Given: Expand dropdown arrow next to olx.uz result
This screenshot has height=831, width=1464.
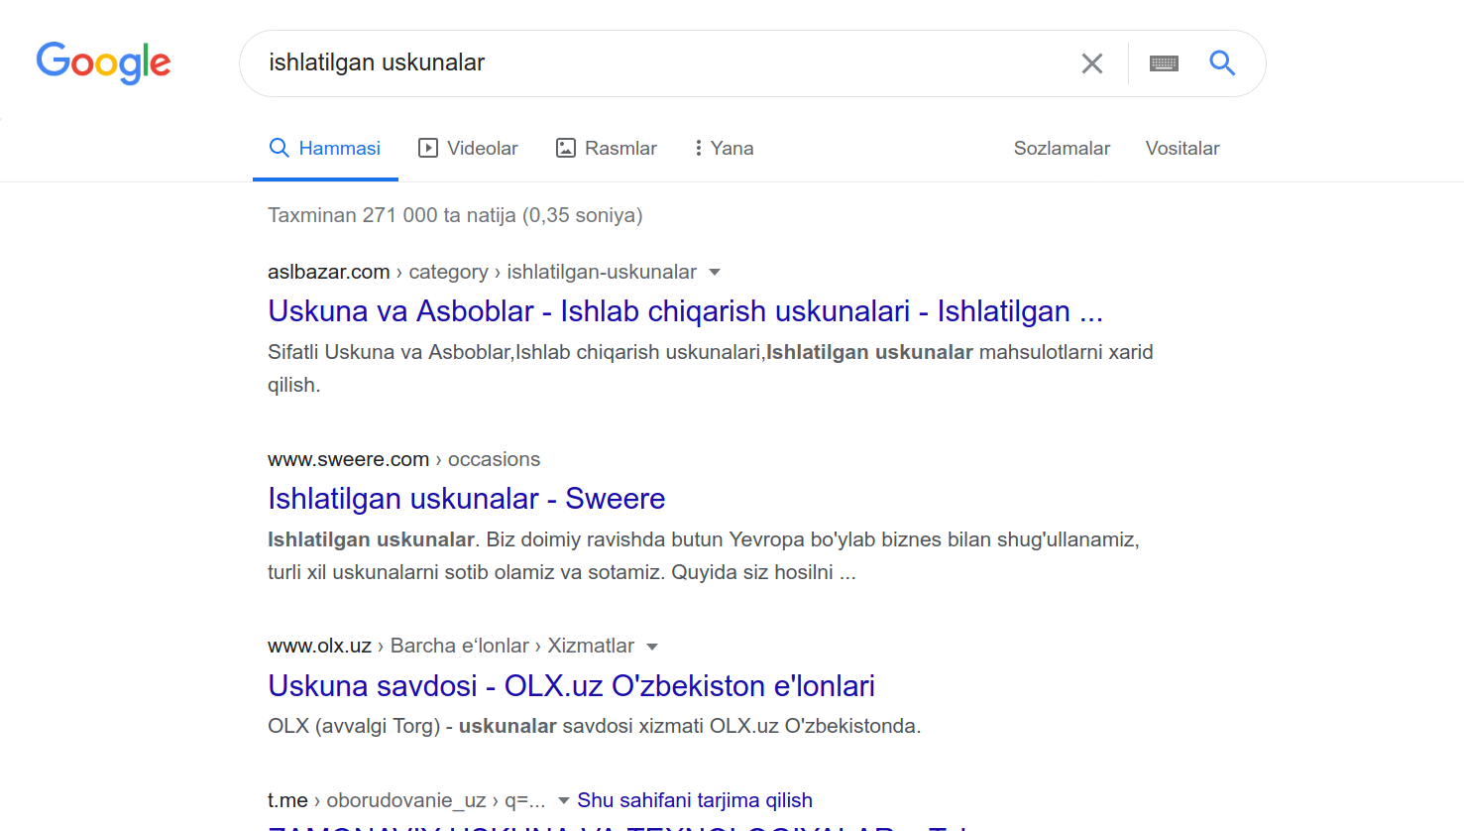Looking at the screenshot, I should [652, 647].
